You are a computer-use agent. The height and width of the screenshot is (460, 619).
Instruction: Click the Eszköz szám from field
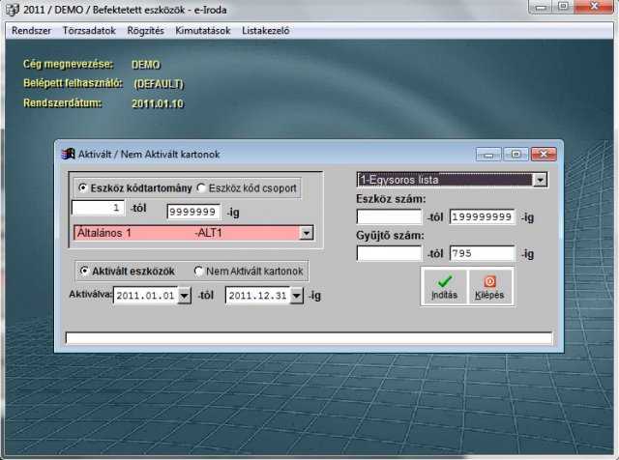click(x=389, y=216)
